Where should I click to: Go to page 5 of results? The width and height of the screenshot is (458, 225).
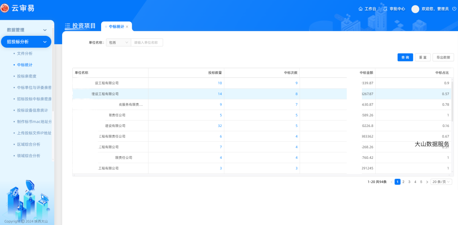pos(421,182)
